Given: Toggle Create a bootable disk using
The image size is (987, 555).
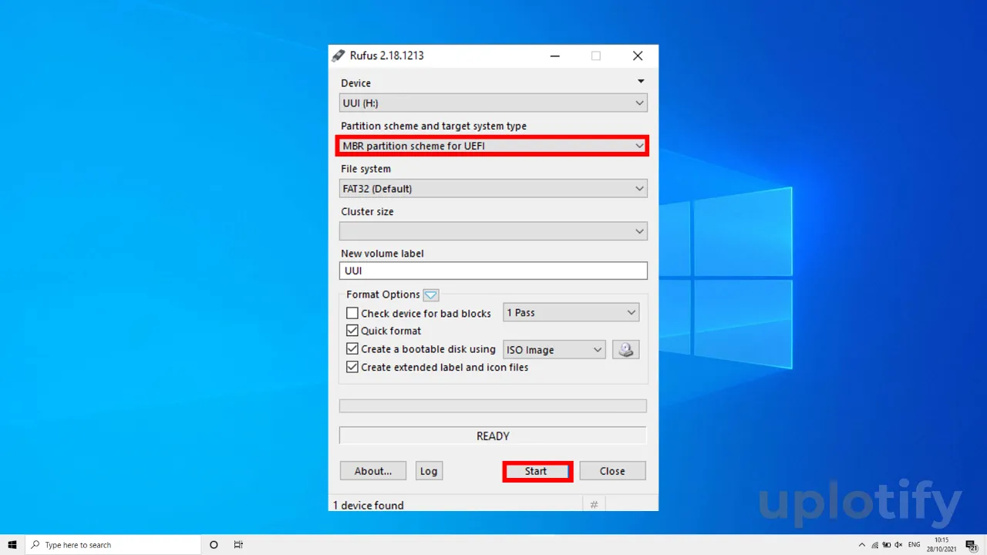Looking at the screenshot, I should tap(352, 349).
